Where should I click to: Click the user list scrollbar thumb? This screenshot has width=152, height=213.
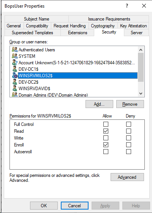tap(141, 67)
